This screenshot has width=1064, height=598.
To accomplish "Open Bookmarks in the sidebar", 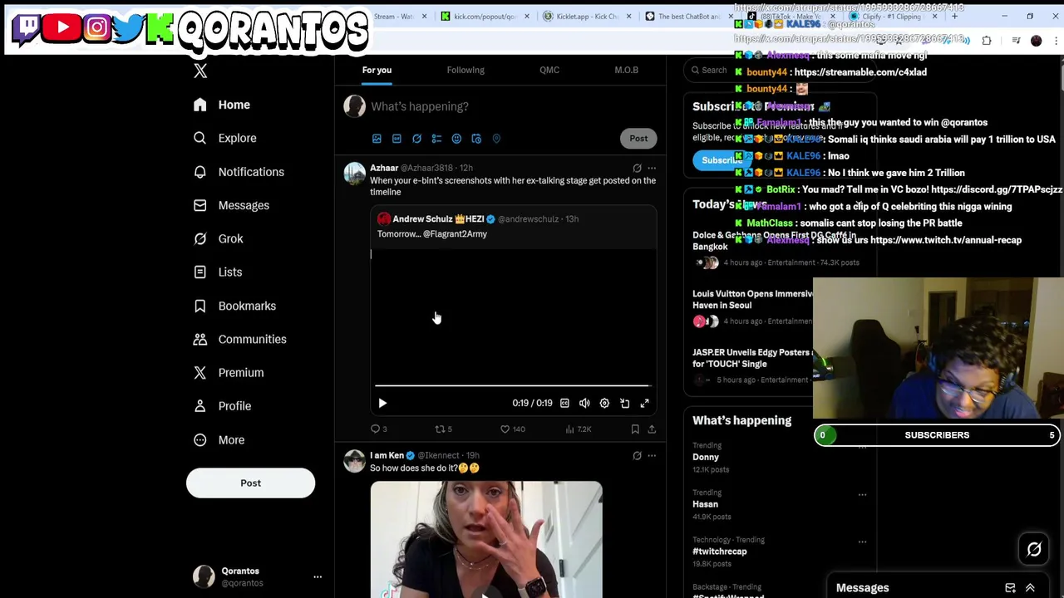I will click(x=234, y=306).
